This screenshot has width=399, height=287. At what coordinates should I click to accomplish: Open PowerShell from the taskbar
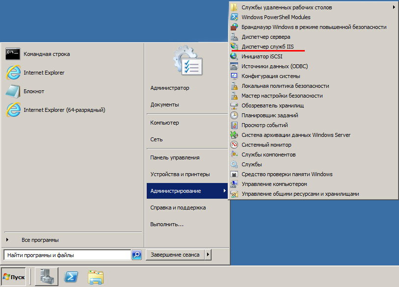[x=72, y=277]
